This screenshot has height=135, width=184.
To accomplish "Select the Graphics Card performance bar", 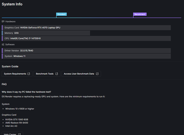I will pos(86,28).
